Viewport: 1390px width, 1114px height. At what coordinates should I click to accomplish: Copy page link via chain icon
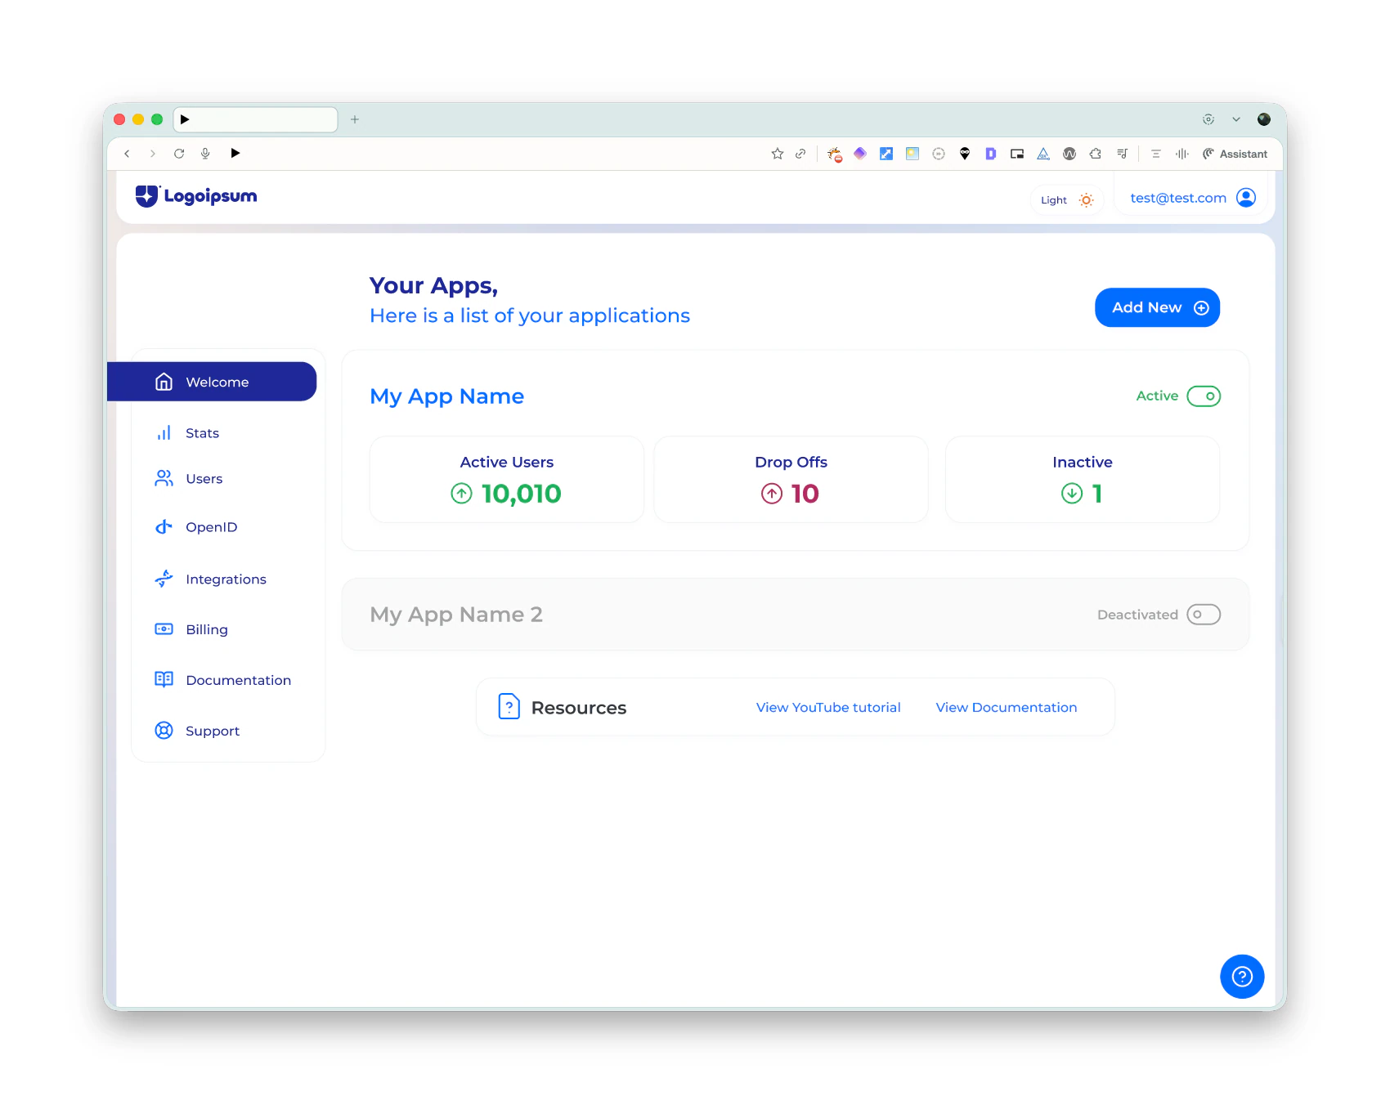coord(800,154)
